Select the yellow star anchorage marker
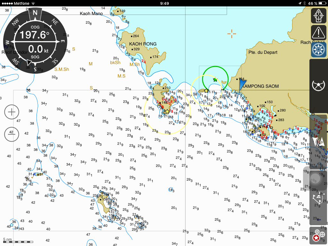 (167, 111)
